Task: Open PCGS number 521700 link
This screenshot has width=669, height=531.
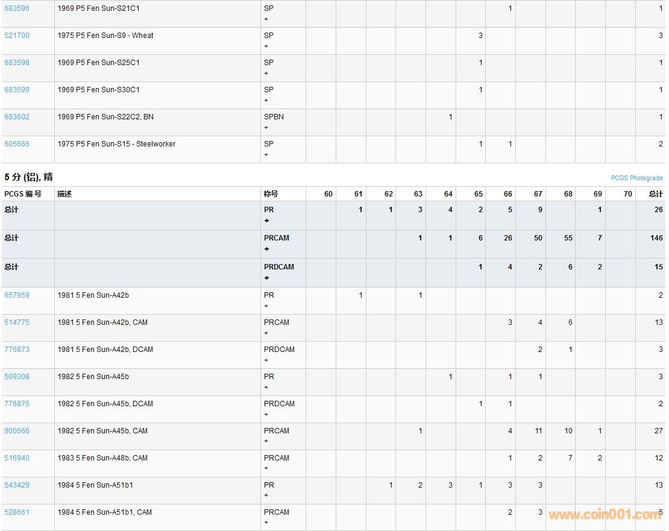Action: (17, 36)
